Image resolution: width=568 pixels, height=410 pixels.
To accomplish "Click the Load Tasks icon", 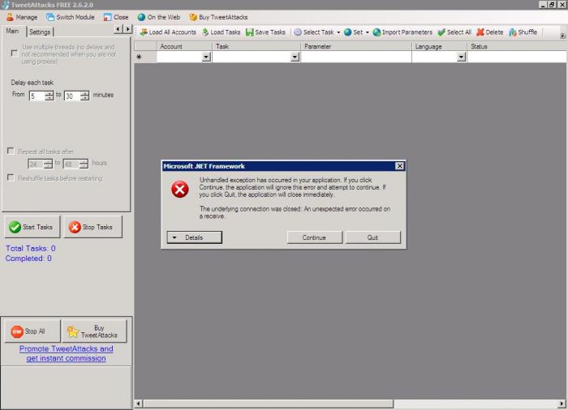I will click(205, 32).
